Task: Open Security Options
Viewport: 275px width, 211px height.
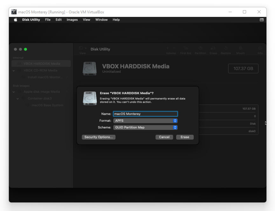Action: (x=99, y=137)
